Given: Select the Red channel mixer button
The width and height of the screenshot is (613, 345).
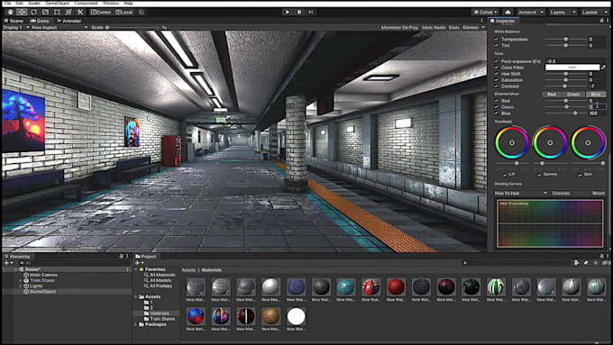Looking at the screenshot, I should pyautogui.click(x=552, y=95).
